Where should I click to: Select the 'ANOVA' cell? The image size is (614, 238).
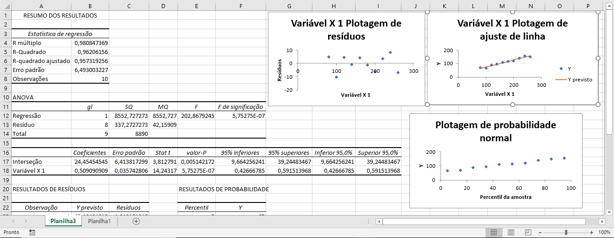click(x=41, y=97)
